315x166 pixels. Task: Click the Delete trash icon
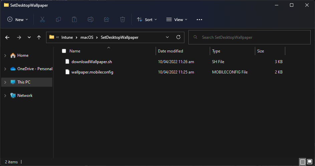tap(123, 19)
